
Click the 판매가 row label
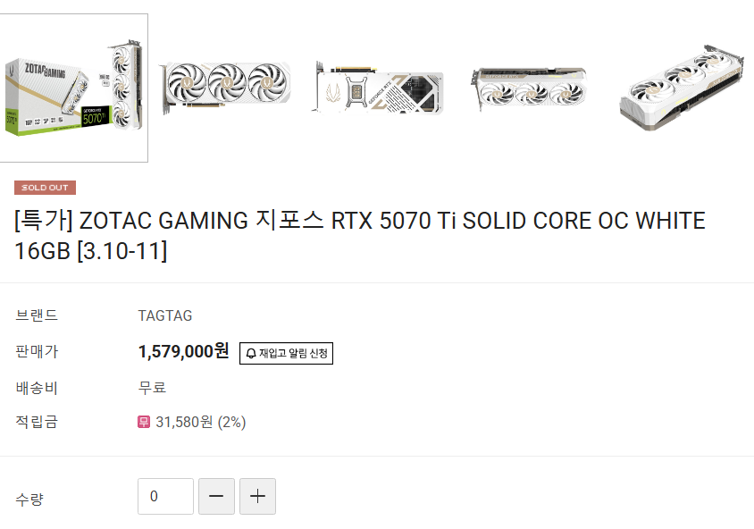(x=37, y=351)
